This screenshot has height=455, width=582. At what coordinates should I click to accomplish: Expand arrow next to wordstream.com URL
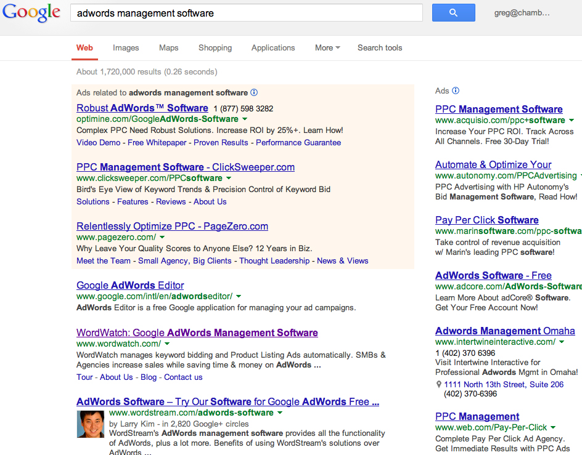(280, 413)
